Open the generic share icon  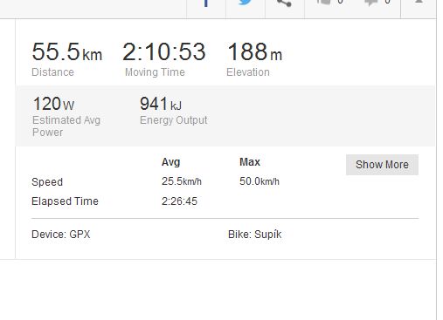pyautogui.click(x=284, y=3)
